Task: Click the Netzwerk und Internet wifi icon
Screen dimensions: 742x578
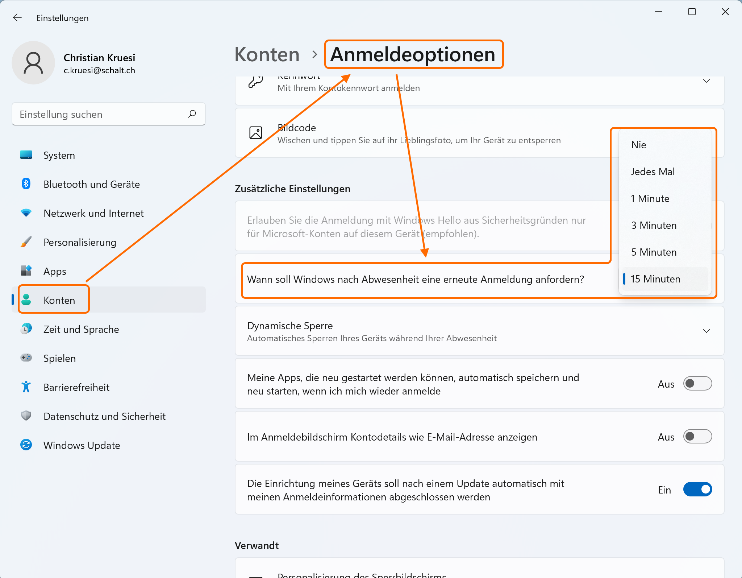Action: pos(26,213)
